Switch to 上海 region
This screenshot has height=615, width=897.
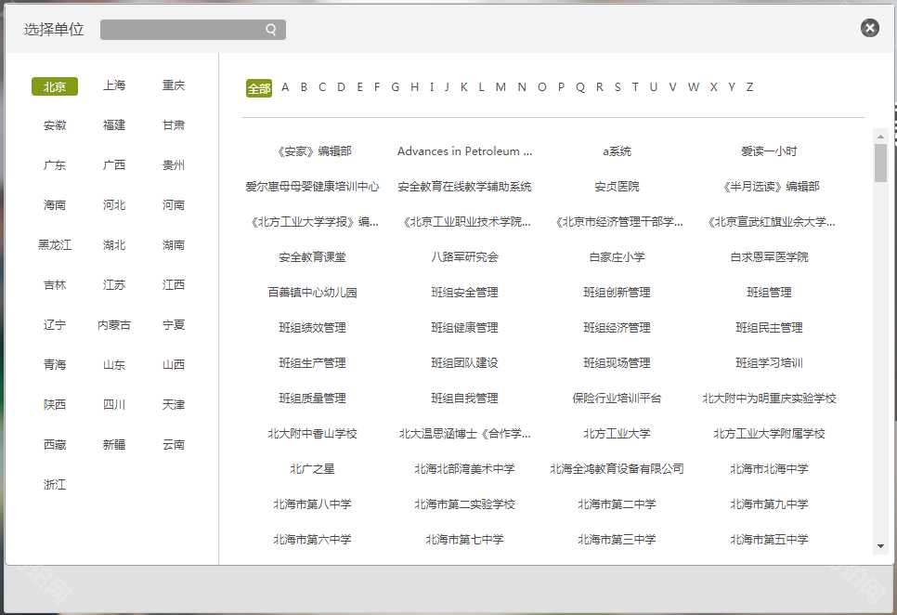point(114,85)
